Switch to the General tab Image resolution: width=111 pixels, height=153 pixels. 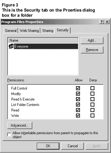[x=11, y=31]
